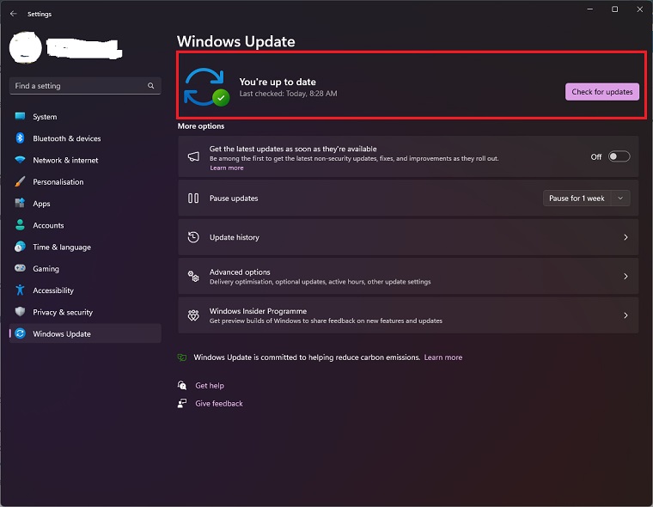Click the large update status sync icon
The image size is (653, 507).
[x=206, y=87]
